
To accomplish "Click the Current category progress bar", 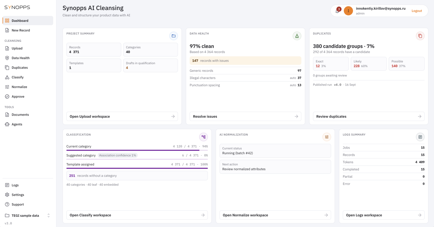I will coord(137,150).
